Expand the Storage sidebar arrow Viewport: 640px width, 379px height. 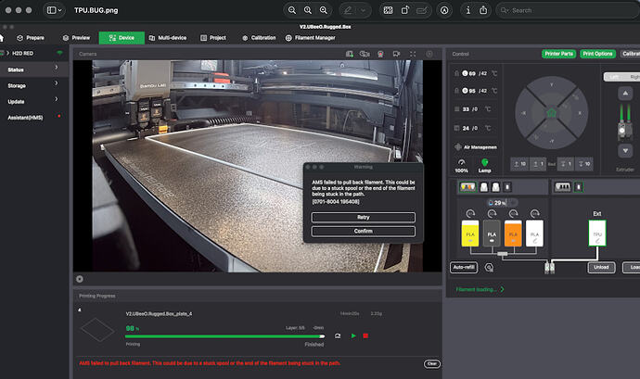pyautogui.click(x=57, y=83)
